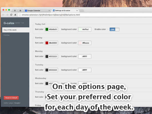This screenshot has width=152, height=114.
Task: Open Sunday pink background color swatch
Action: [80, 43]
